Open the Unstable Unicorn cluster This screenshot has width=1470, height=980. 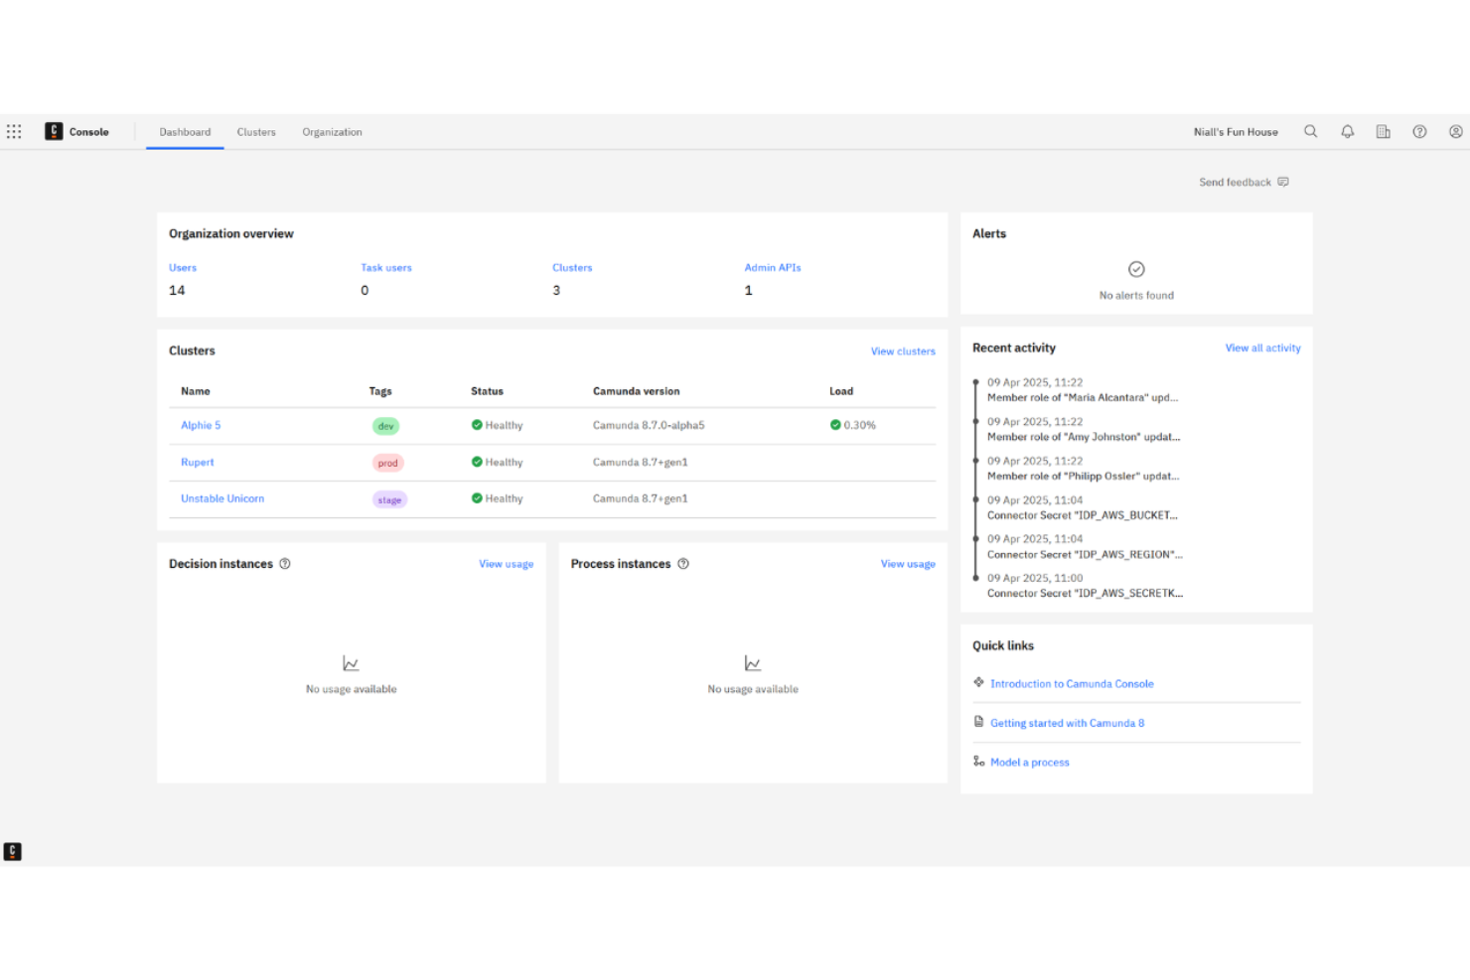coord(222,498)
